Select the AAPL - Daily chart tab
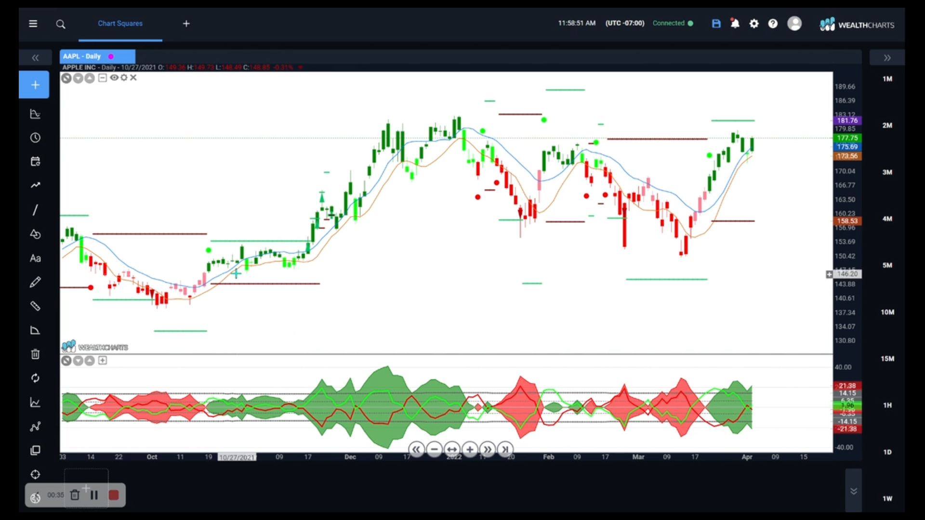 pos(97,56)
